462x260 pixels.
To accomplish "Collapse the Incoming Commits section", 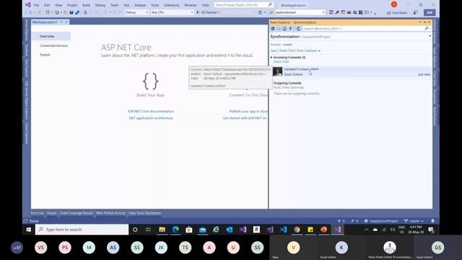I will pos(271,57).
